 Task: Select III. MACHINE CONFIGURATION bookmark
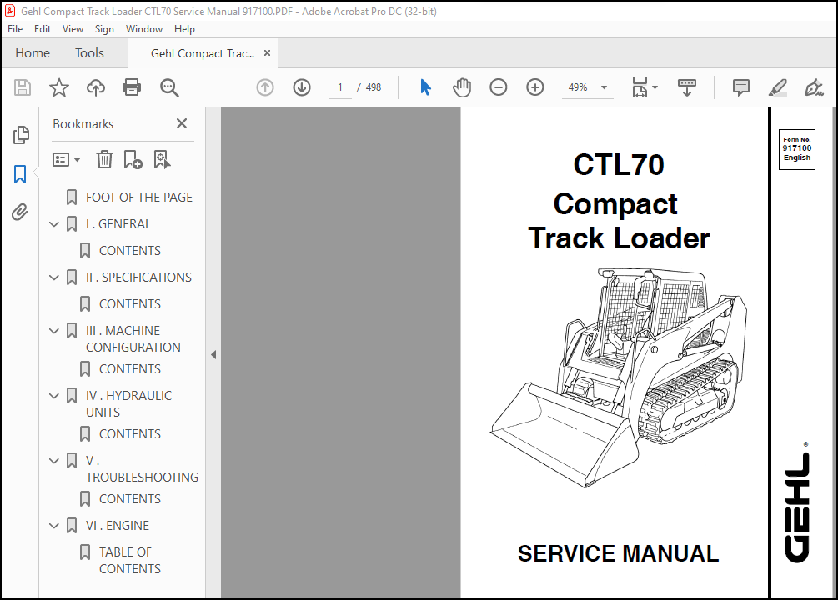click(133, 338)
